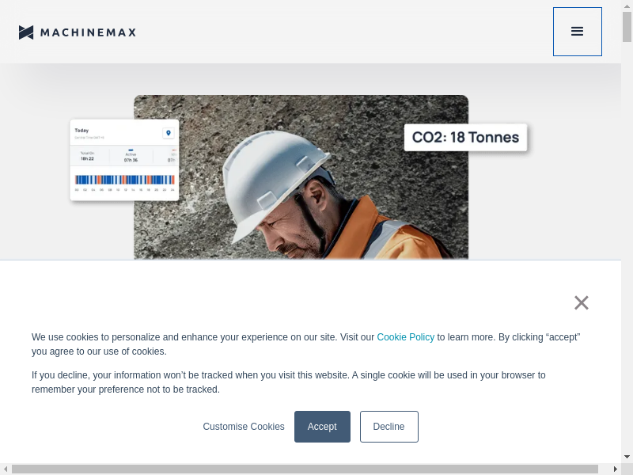Click the Today activity card title
633x475 pixels.
pyautogui.click(x=81, y=131)
